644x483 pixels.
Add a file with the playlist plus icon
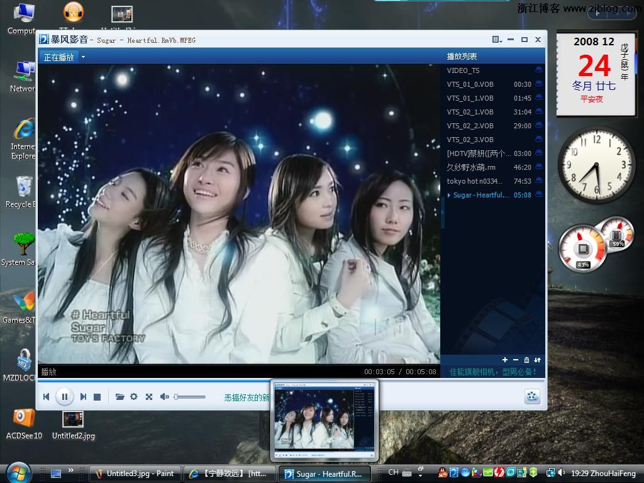pyautogui.click(x=505, y=360)
